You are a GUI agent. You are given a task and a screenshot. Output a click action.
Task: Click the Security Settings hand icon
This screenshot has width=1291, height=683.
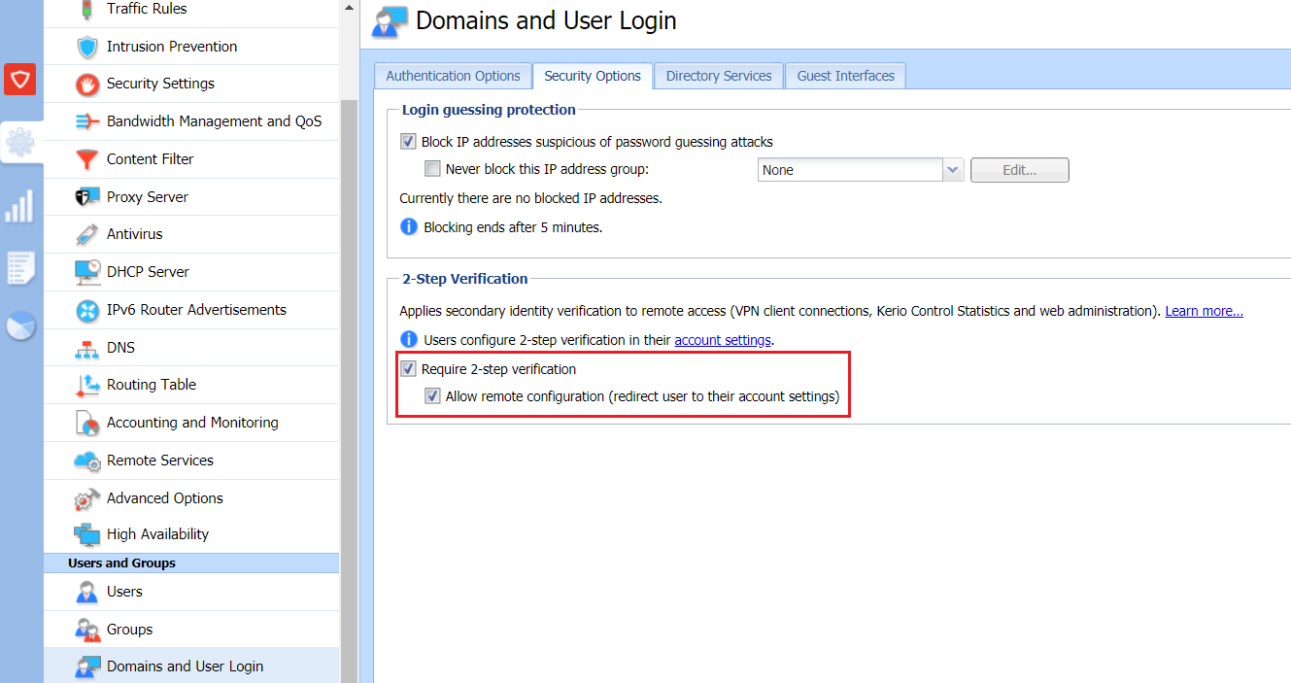coord(88,85)
